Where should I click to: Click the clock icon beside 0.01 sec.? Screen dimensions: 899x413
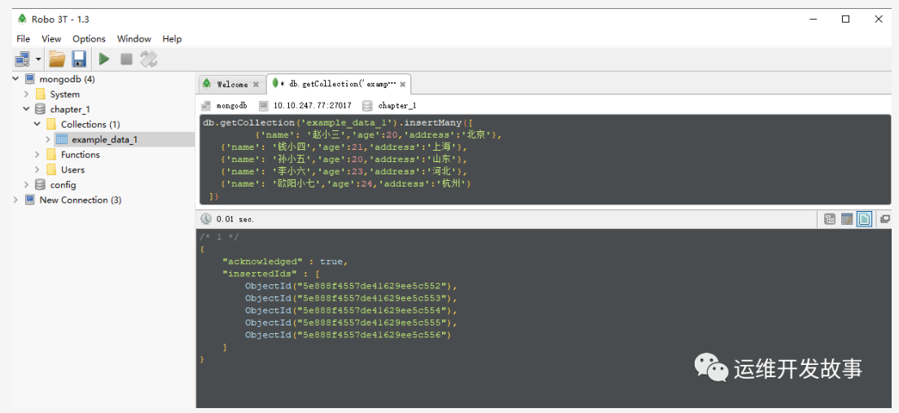click(206, 219)
